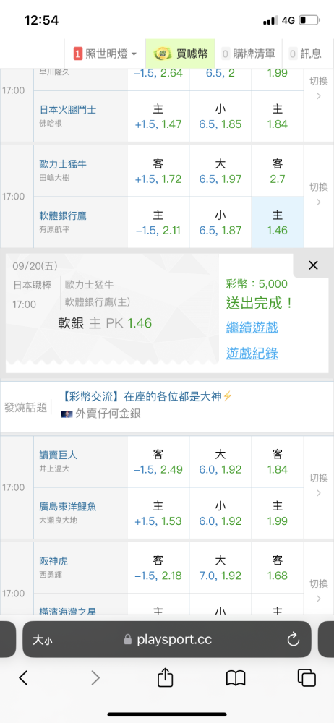The height and width of the screenshot is (723, 334).
Task: Select 讀賣巨人 大 6.0 bet cell
Action: point(220,462)
